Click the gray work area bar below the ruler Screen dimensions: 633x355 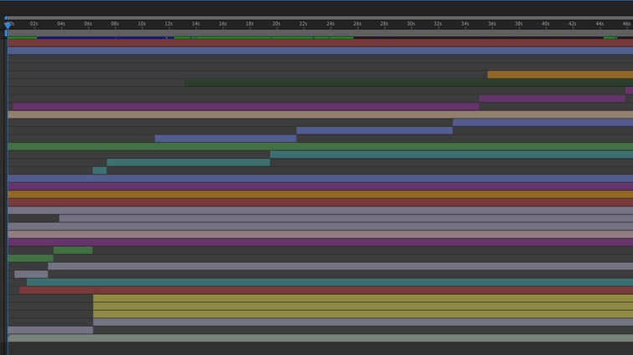[x=320, y=33]
